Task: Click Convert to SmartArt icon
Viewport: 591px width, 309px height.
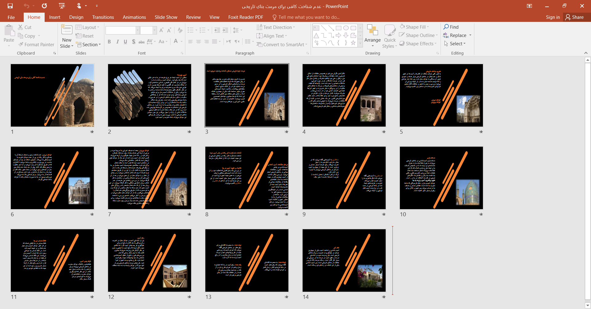Action: point(259,45)
